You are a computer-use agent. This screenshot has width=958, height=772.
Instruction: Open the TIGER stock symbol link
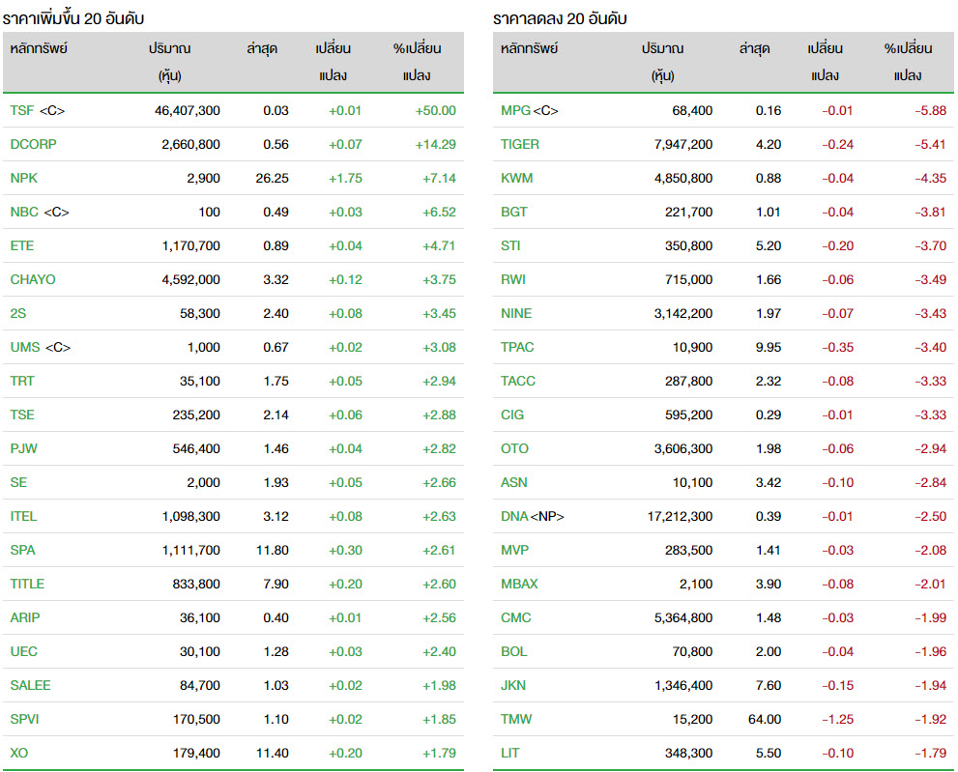(520, 144)
